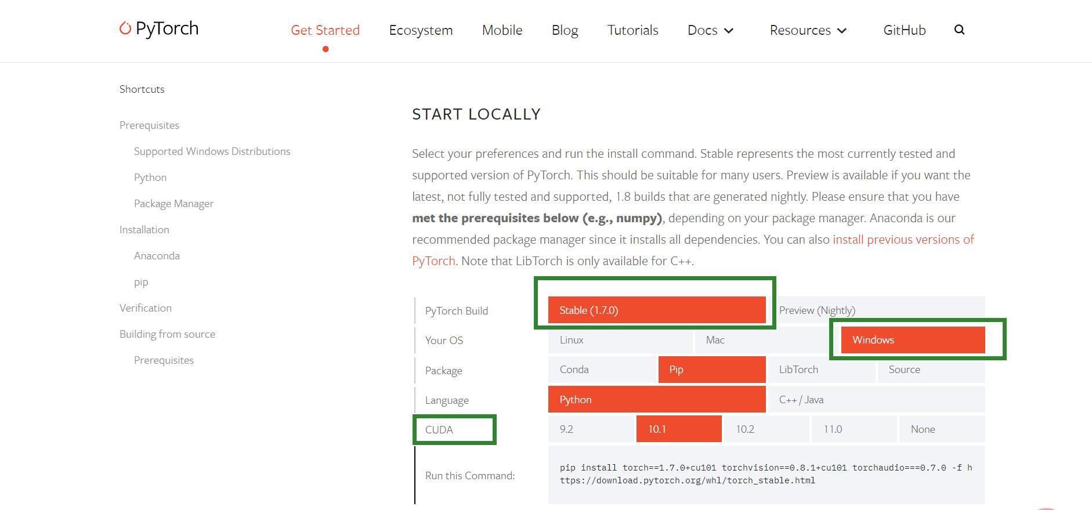Image resolution: width=1092 pixels, height=510 pixels.
Task: Select Source as the package
Action: coord(931,370)
